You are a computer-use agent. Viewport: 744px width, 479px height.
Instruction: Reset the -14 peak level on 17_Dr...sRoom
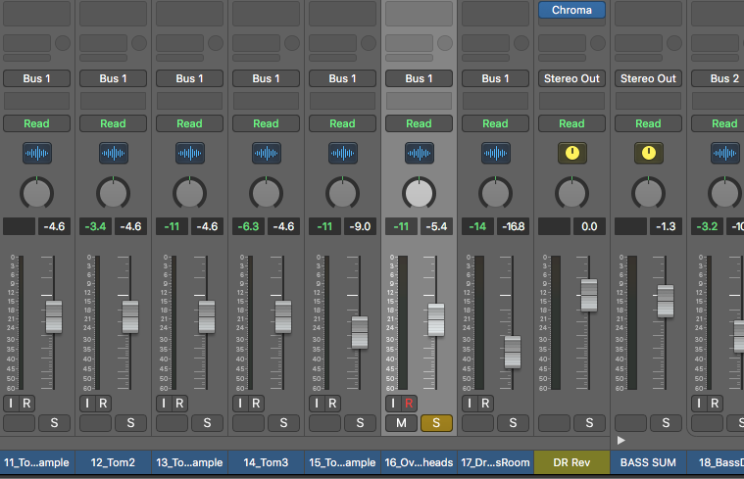click(x=477, y=226)
